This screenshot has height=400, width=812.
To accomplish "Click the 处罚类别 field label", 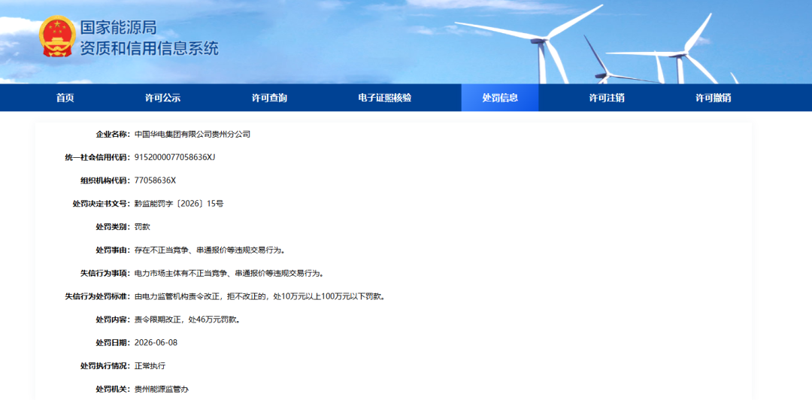I will (113, 227).
